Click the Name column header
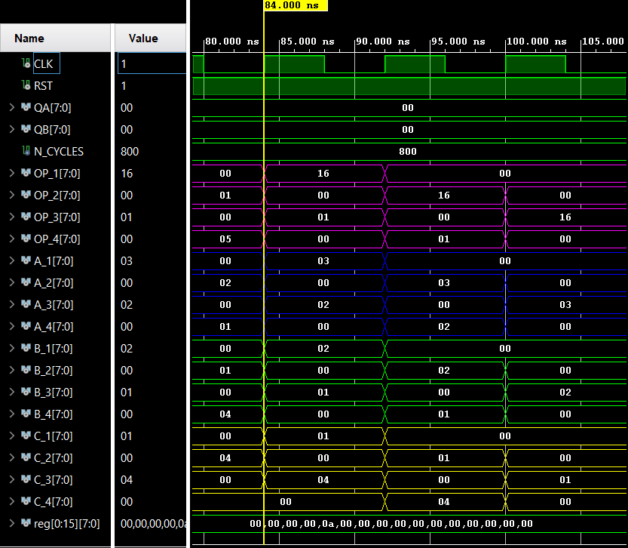Image resolution: width=628 pixels, height=548 pixels. [55, 38]
